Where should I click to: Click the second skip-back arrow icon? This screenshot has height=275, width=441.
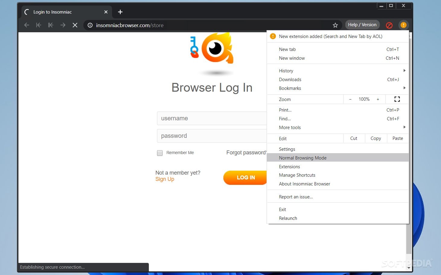(51, 25)
